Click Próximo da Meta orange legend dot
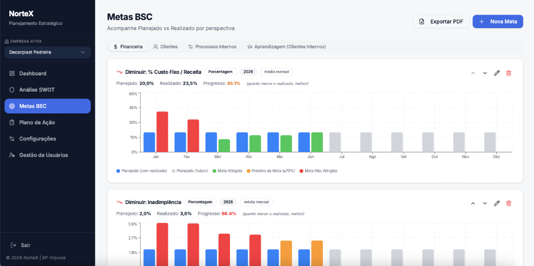Viewport: 534px width, 266px height. click(248, 171)
